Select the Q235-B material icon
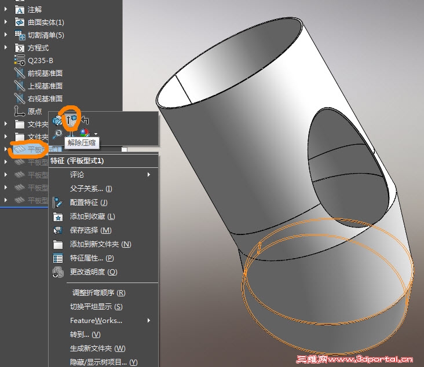Image resolution: width=424 pixels, height=367 pixels. (x=20, y=60)
